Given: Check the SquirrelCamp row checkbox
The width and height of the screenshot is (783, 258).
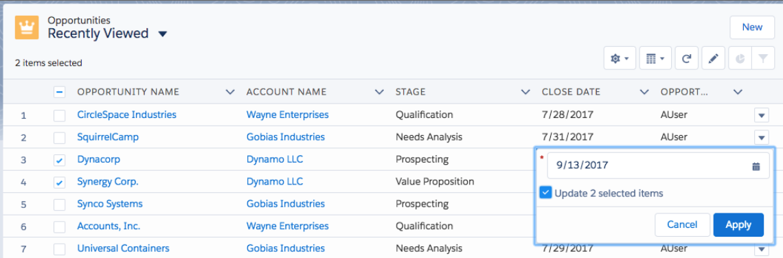Looking at the screenshot, I should pyautogui.click(x=60, y=138).
